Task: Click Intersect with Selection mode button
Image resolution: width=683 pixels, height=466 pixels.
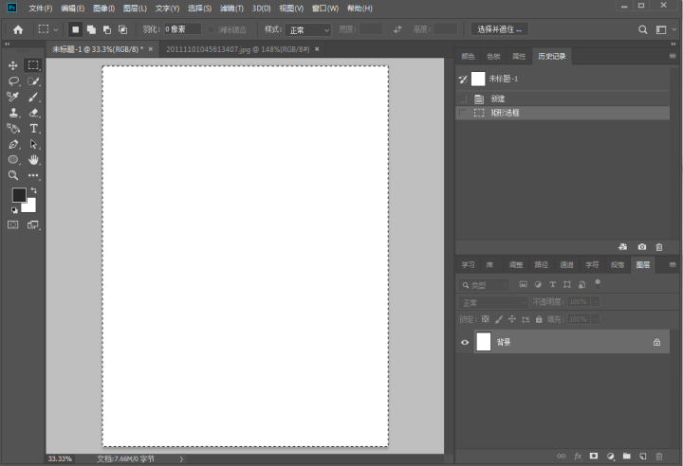Action: tap(122, 29)
